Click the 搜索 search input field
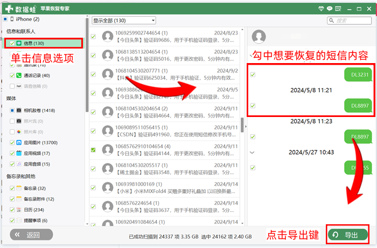This screenshot has height=248, width=377. pyautogui.click(x=349, y=20)
